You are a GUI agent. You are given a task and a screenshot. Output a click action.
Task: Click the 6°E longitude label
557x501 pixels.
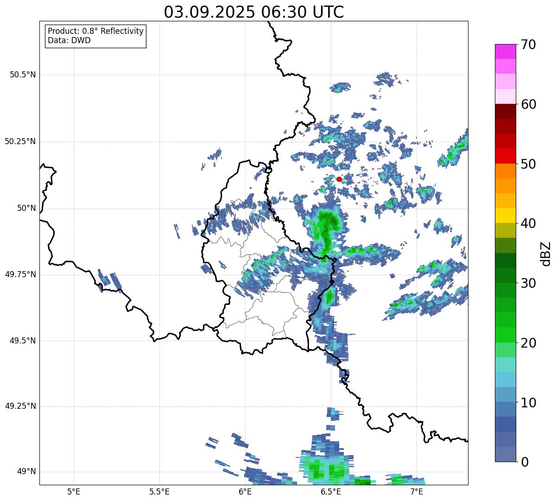[x=245, y=491]
